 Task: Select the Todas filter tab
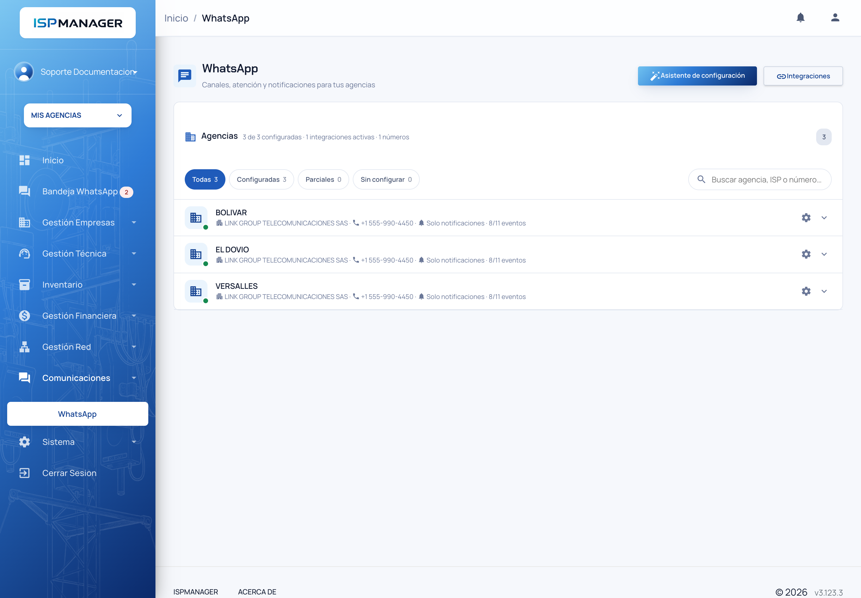click(204, 179)
